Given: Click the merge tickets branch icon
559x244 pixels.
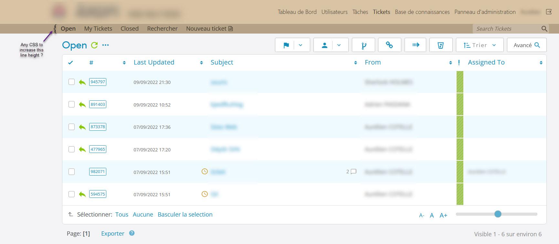Looking at the screenshot, I should click(x=364, y=45).
